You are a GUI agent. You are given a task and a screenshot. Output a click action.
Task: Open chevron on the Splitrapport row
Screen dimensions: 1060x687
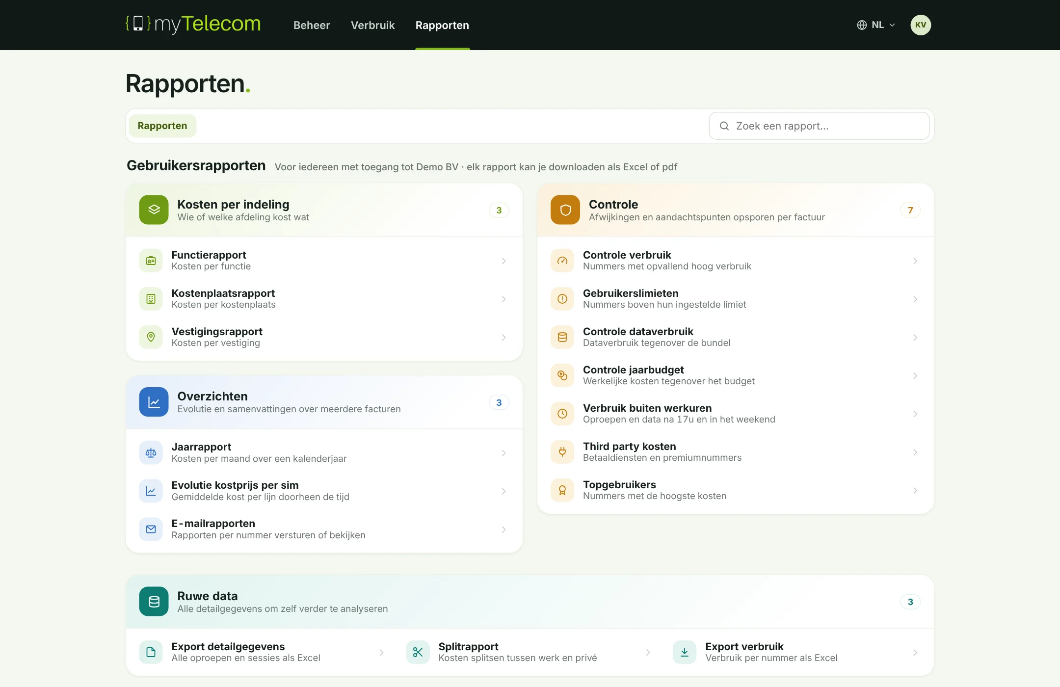point(648,653)
